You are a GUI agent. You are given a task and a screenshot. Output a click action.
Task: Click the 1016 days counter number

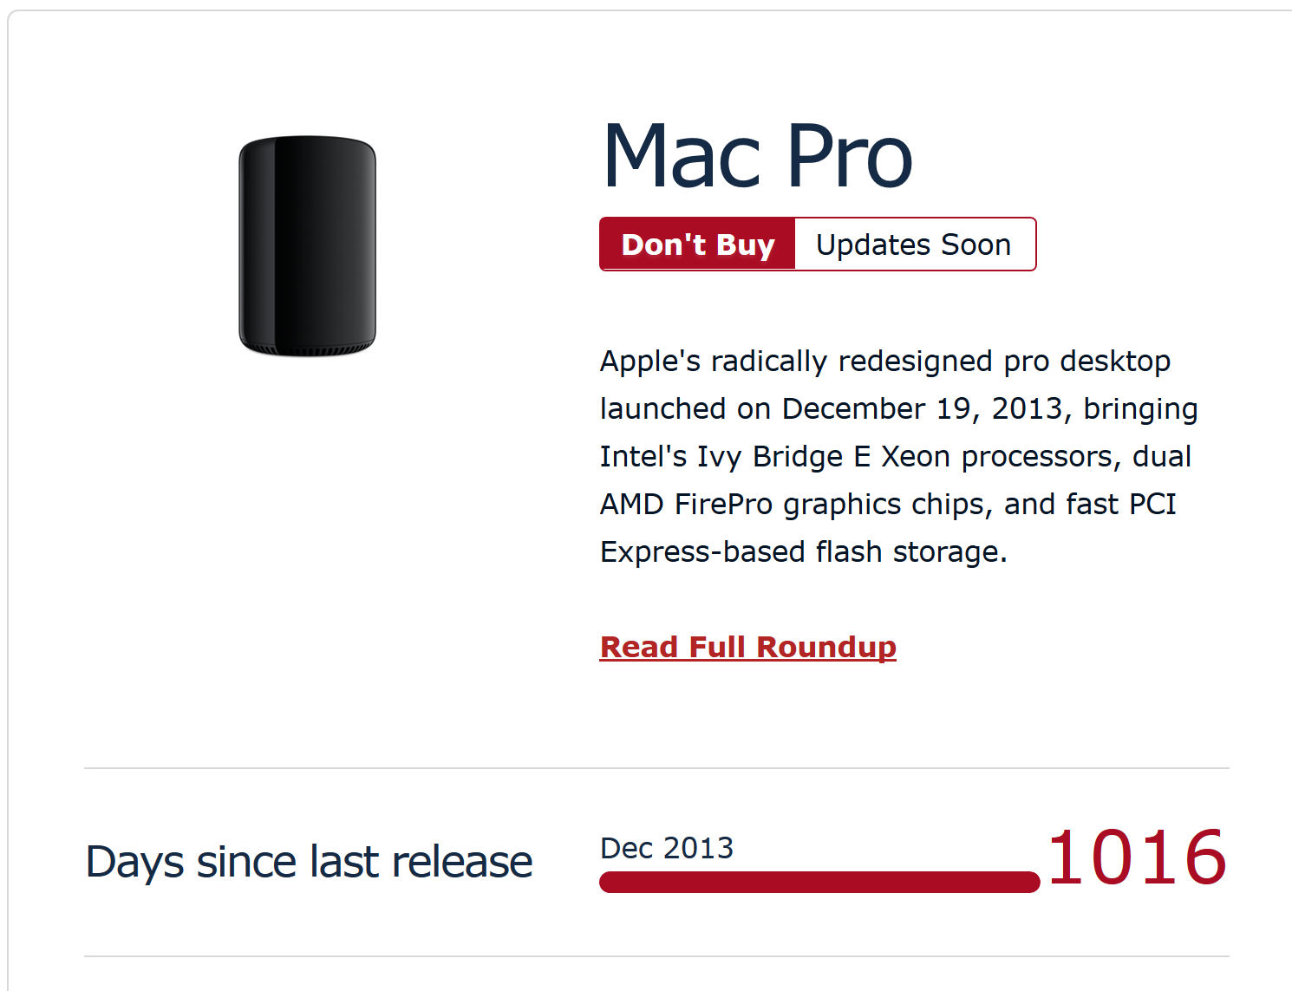click(1136, 857)
